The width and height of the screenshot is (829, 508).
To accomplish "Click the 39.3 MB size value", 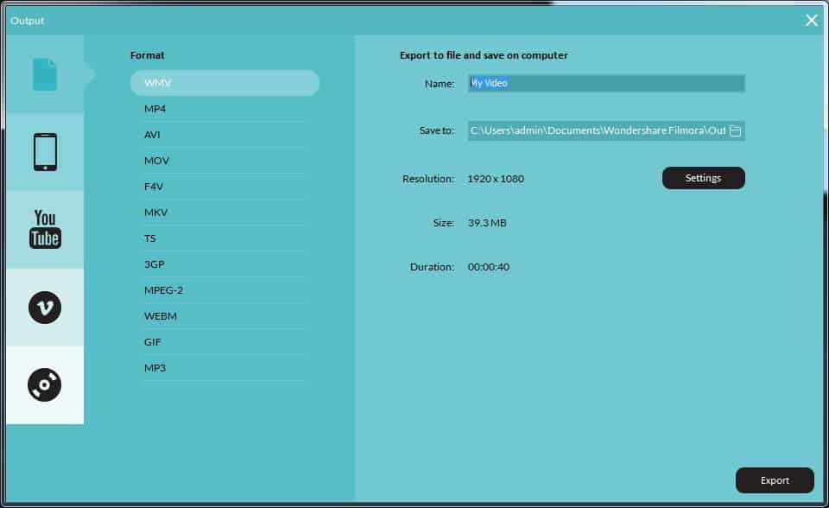I will 487,223.
